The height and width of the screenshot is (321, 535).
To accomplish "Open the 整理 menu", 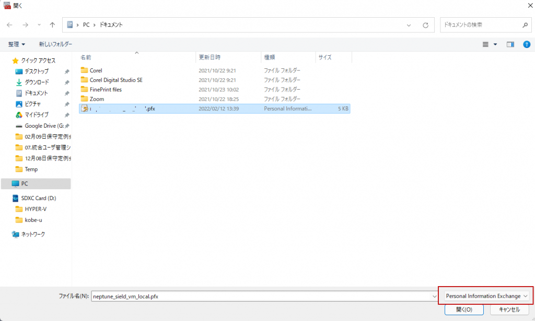I will point(13,44).
